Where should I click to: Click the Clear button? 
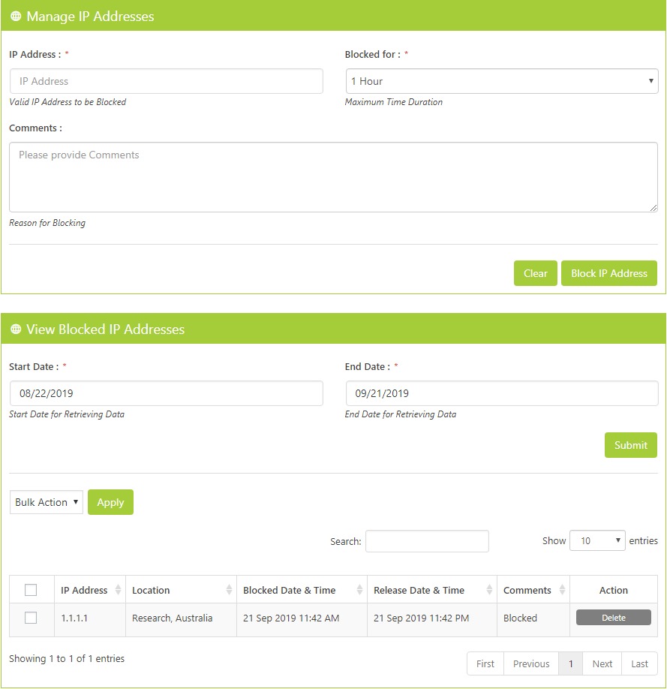(x=535, y=273)
